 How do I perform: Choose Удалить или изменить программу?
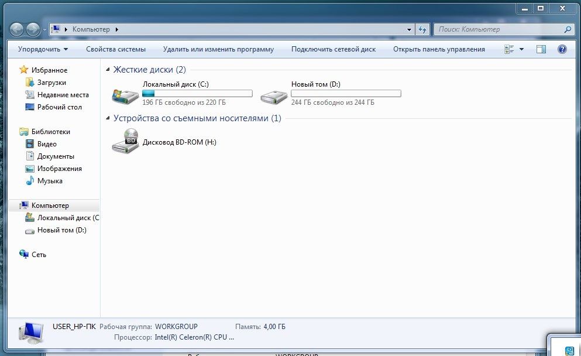218,49
